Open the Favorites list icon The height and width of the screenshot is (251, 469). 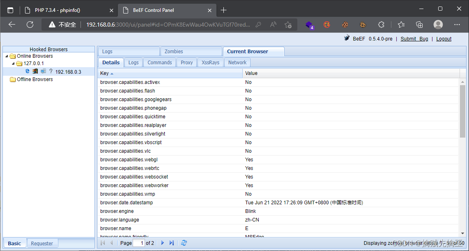(401, 25)
